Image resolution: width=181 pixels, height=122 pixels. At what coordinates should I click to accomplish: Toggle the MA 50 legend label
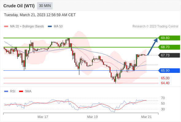coord(58,27)
